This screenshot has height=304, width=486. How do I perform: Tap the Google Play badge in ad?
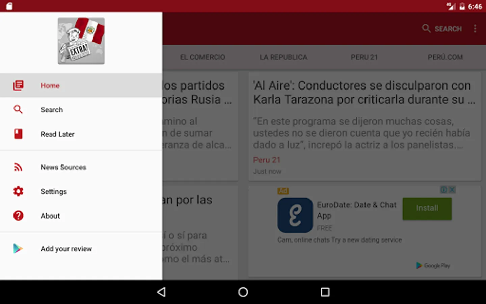pyautogui.click(x=433, y=265)
